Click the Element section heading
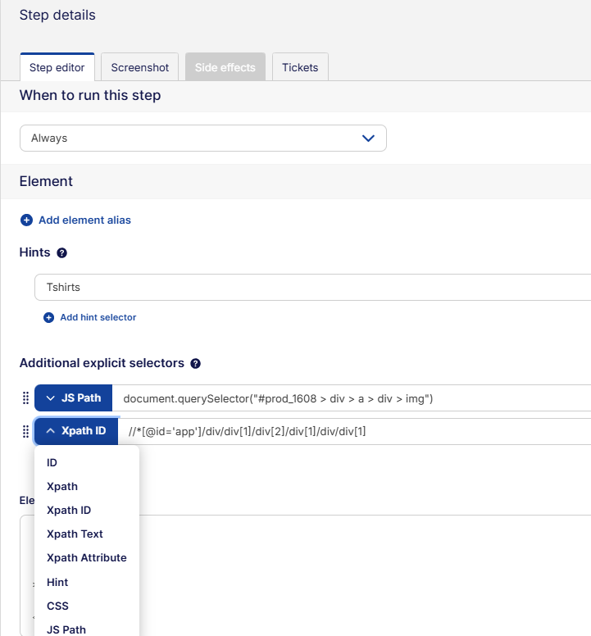591x636 pixels. tap(46, 181)
